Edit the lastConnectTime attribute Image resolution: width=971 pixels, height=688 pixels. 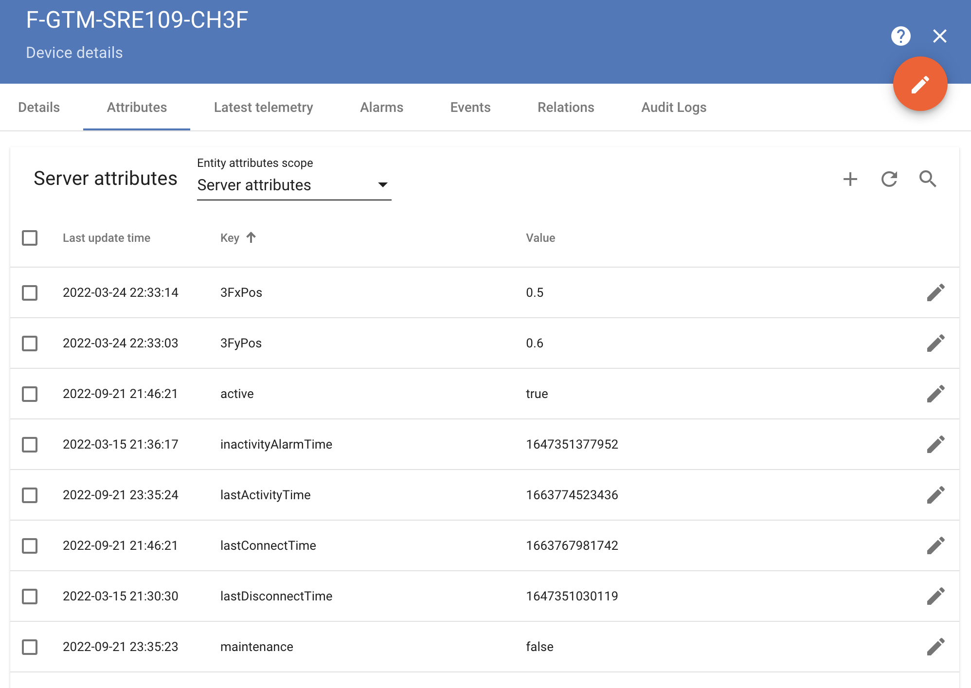pyautogui.click(x=935, y=545)
